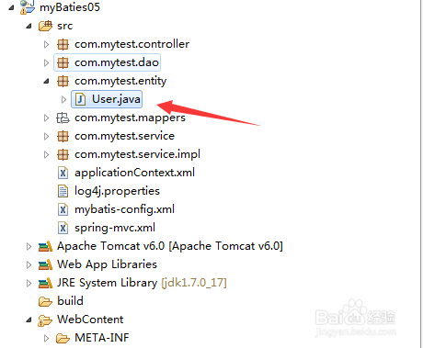Expand the com.mytest.mappers package
This screenshot has height=348, width=423.
pyautogui.click(x=46, y=118)
